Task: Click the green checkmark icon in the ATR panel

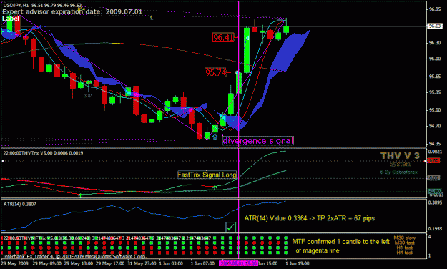Action: click(x=230, y=227)
